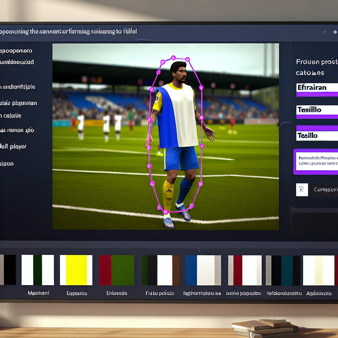Pick the blue and white kit swatch
The width and height of the screenshot is (338, 338).
pos(203,270)
